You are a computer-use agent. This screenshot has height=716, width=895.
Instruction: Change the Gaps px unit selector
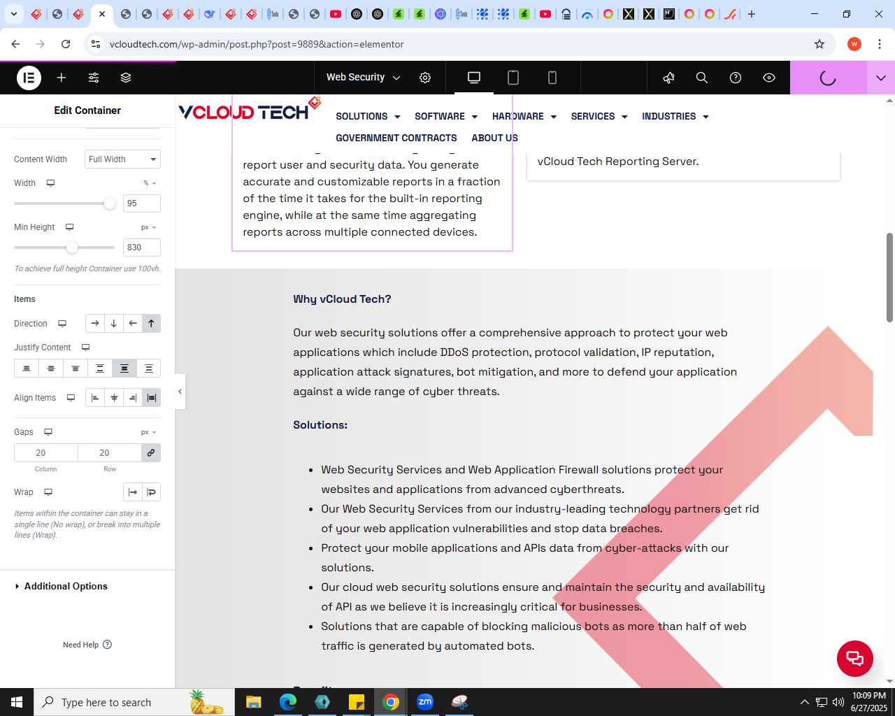[148, 432]
